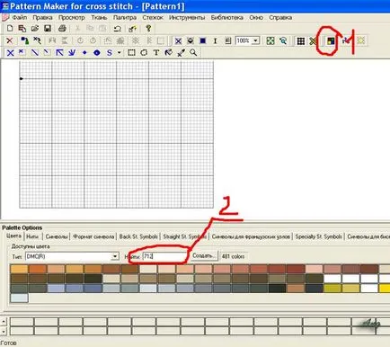Undo the last action
Screen dimensions: 390x347
[118, 29]
